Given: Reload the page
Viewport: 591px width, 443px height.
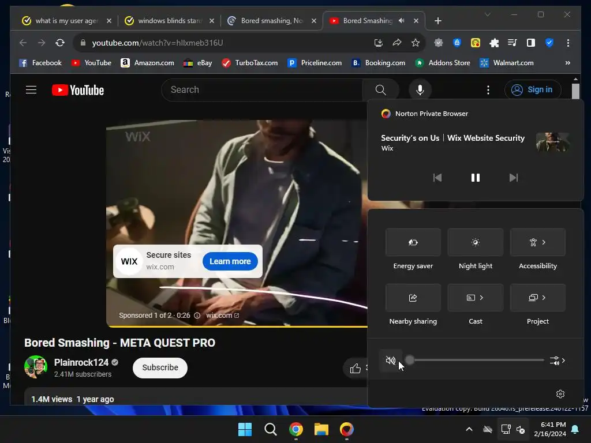Looking at the screenshot, I should [x=60, y=43].
